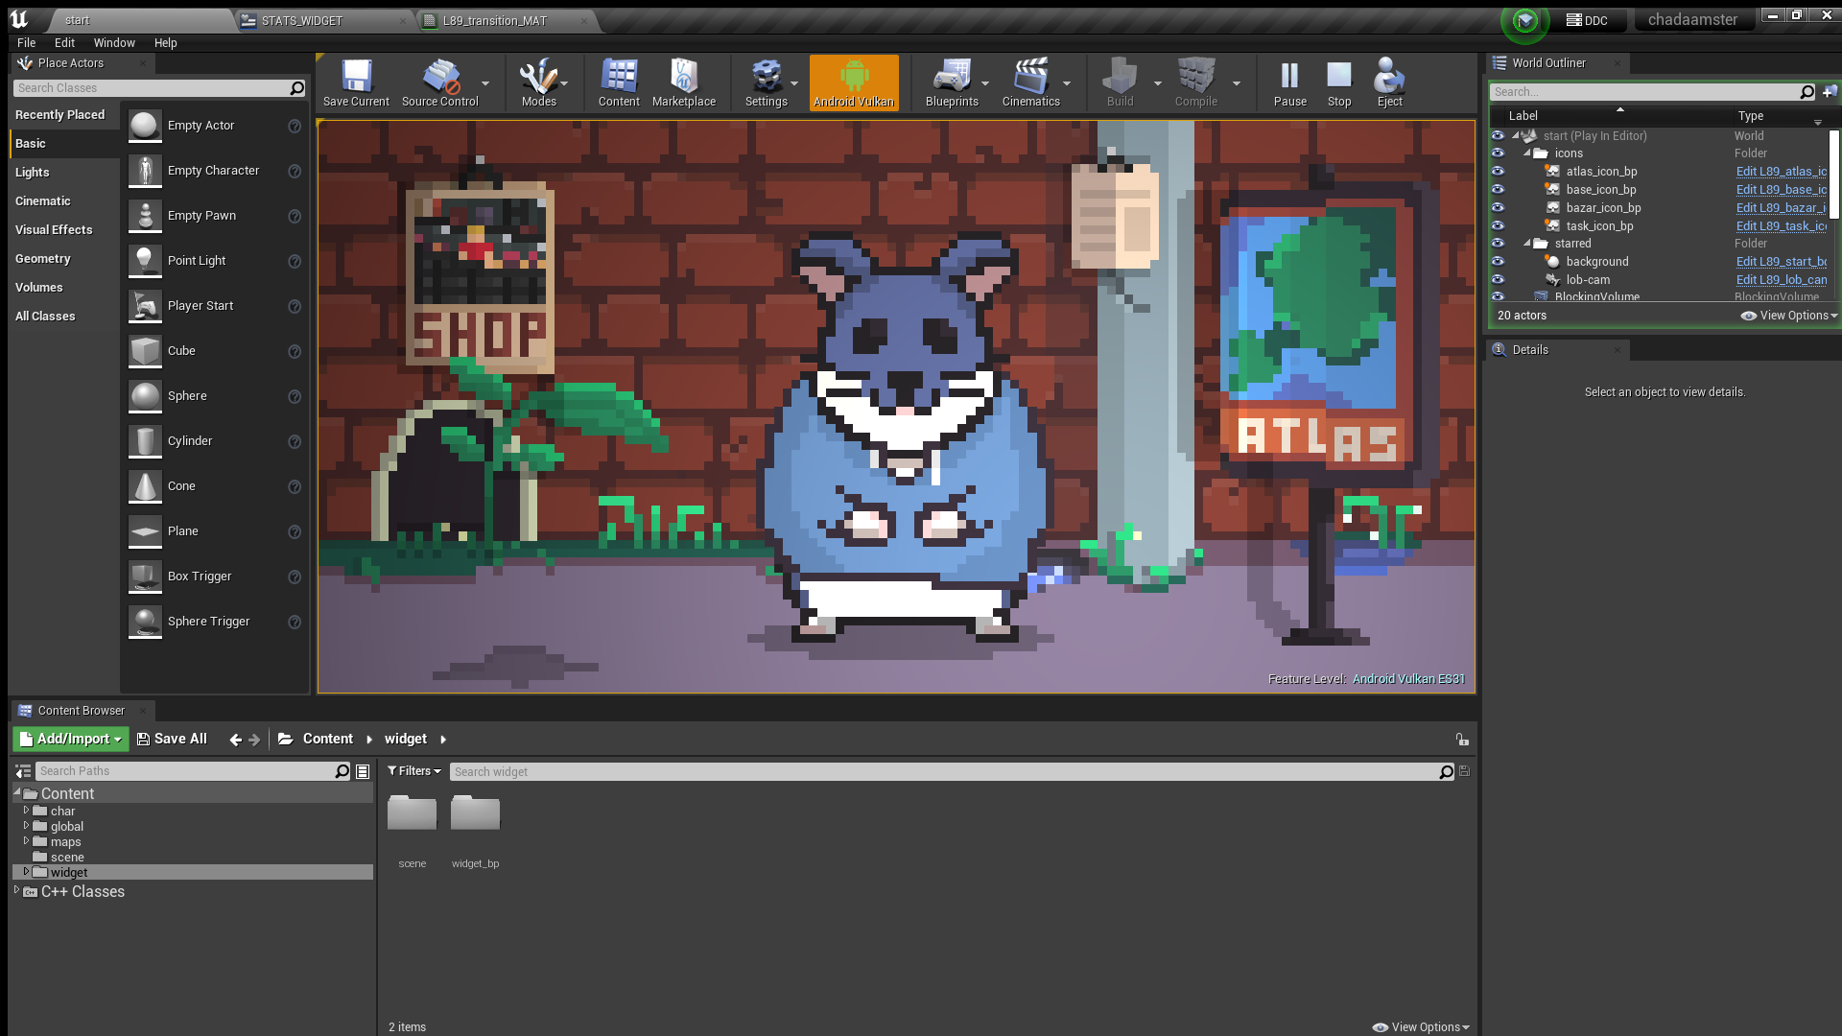Toggle visibility of lob-cam actor
This screenshot has width=1842, height=1036.
coord(1498,280)
